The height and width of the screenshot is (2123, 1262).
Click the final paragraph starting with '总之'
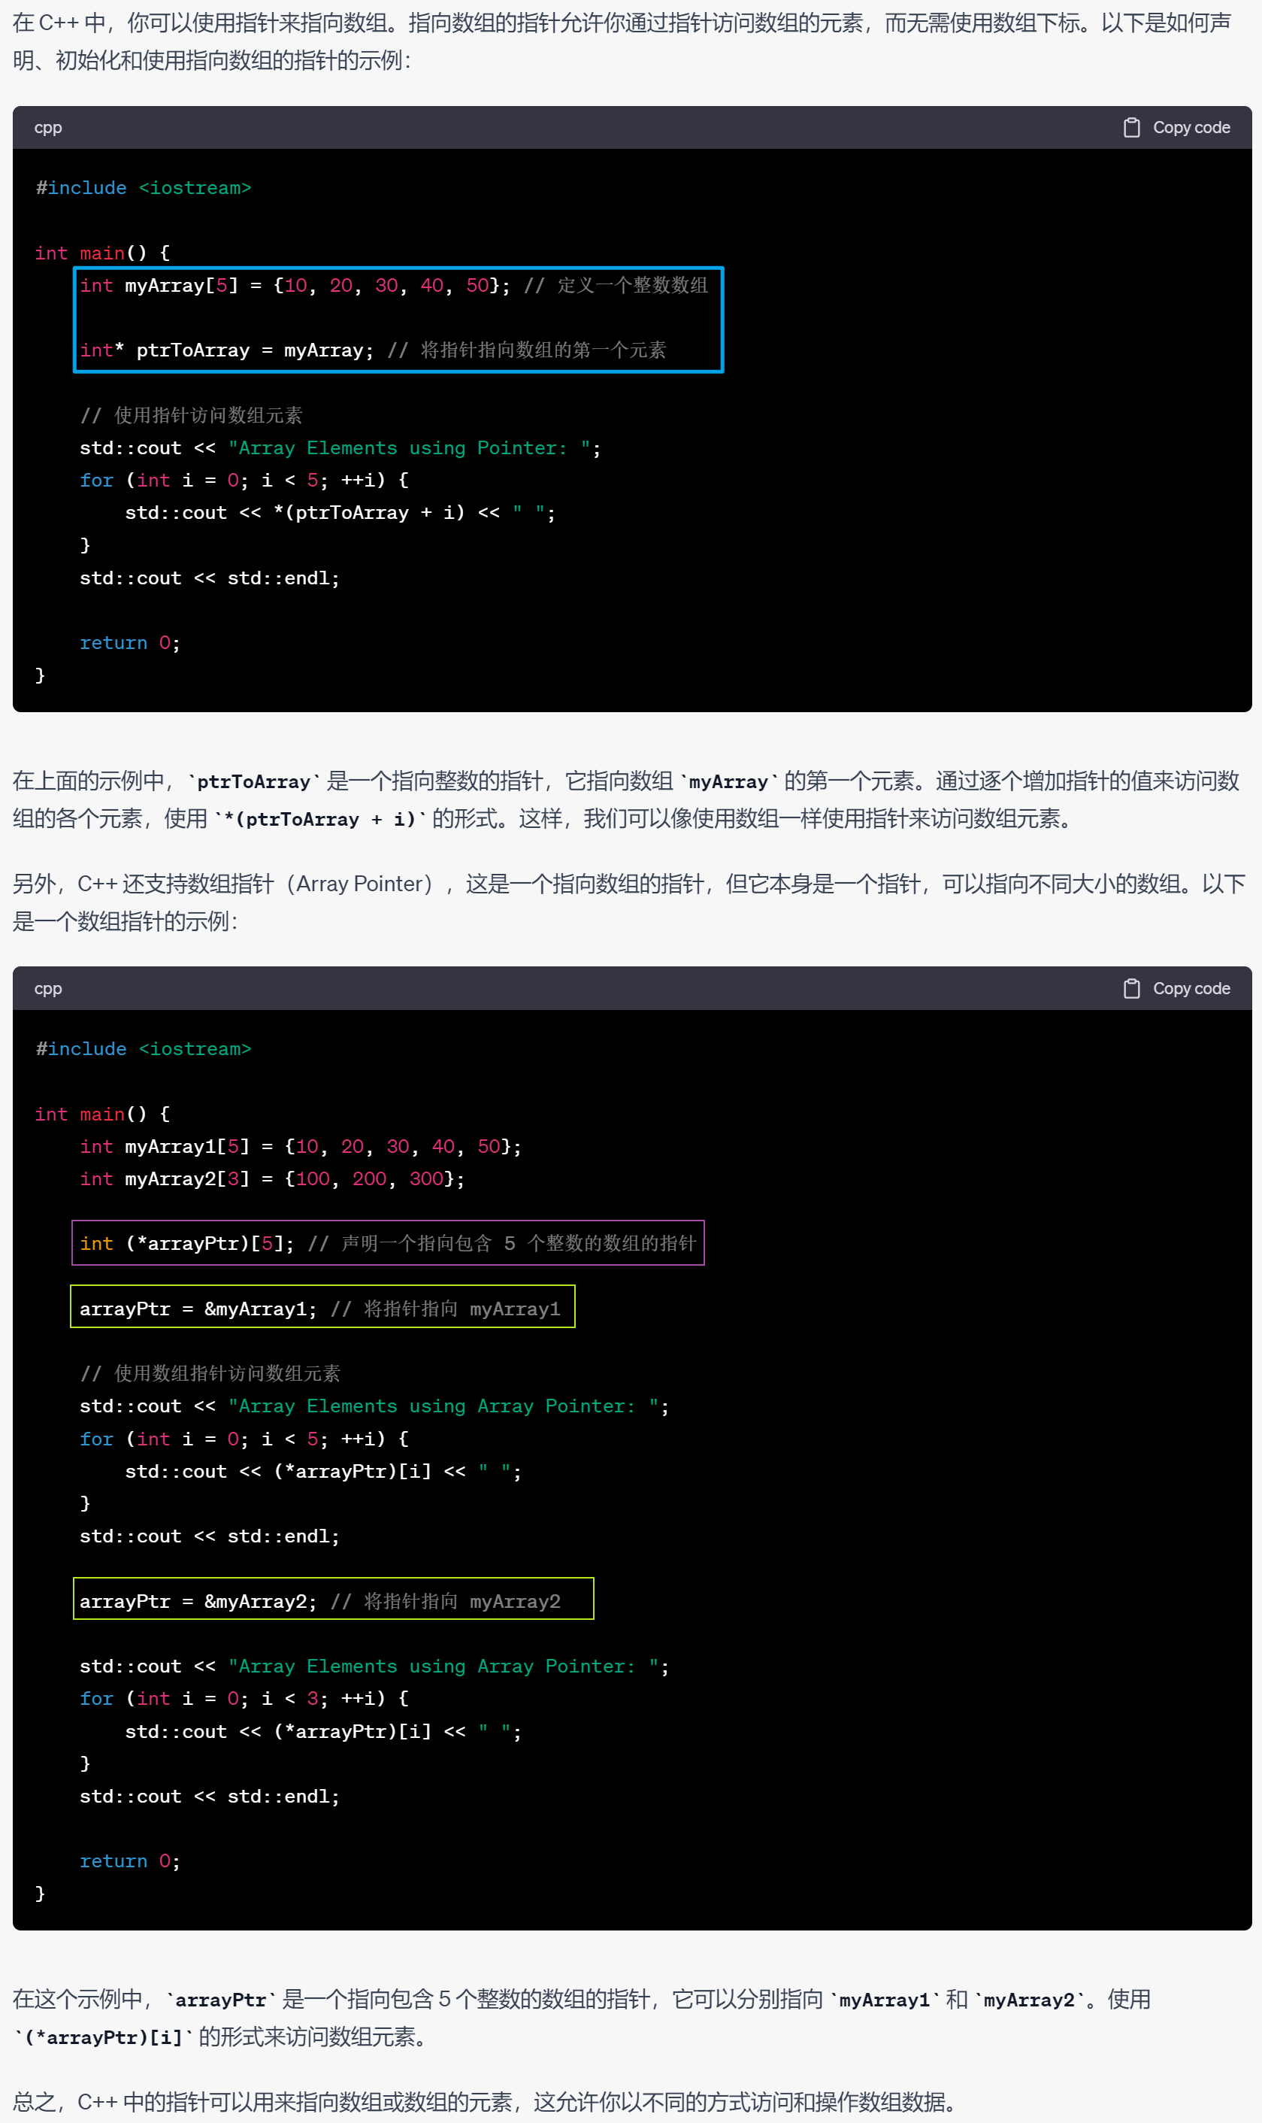coord(485,2103)
